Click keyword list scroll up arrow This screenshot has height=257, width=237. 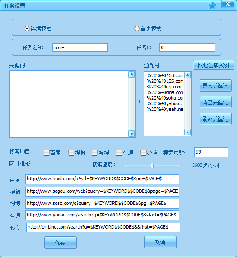(x=131, y=75)
